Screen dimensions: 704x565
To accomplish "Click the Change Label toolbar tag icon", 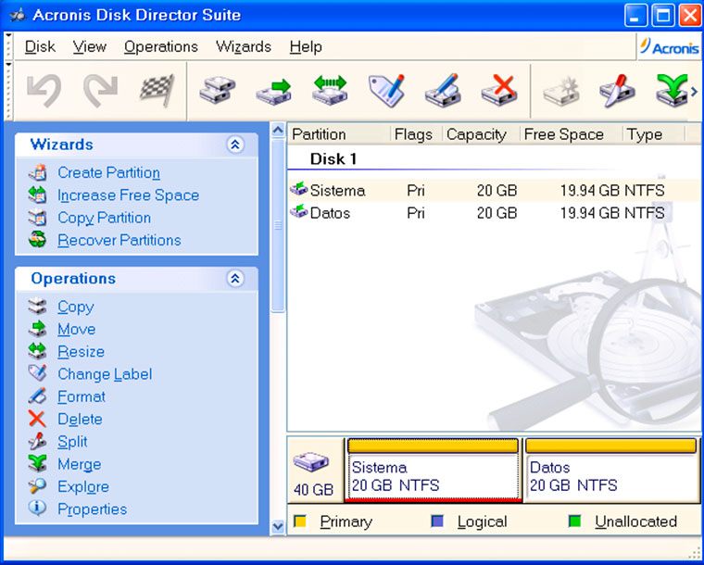I will click(x=386, y=91).
